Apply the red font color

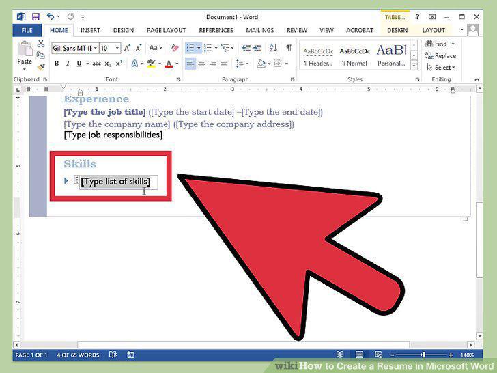click(169, 64)
